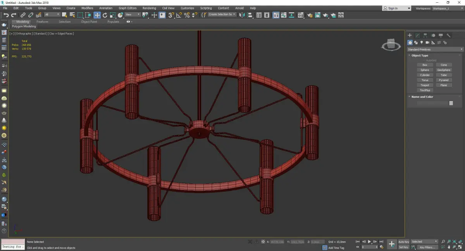Screen dimensions: 465x251
Task: Create a Teapot primitive
Action: point(425,85)
